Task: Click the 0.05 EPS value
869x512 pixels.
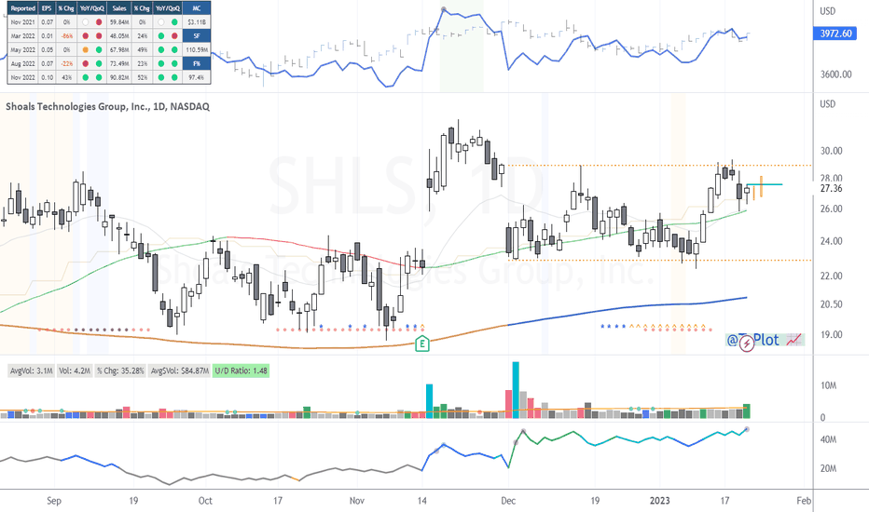Action: 48,50
